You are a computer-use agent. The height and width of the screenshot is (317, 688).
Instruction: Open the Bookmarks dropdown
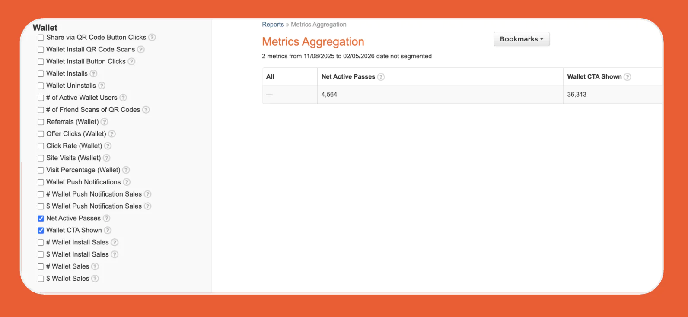point(521,39)
